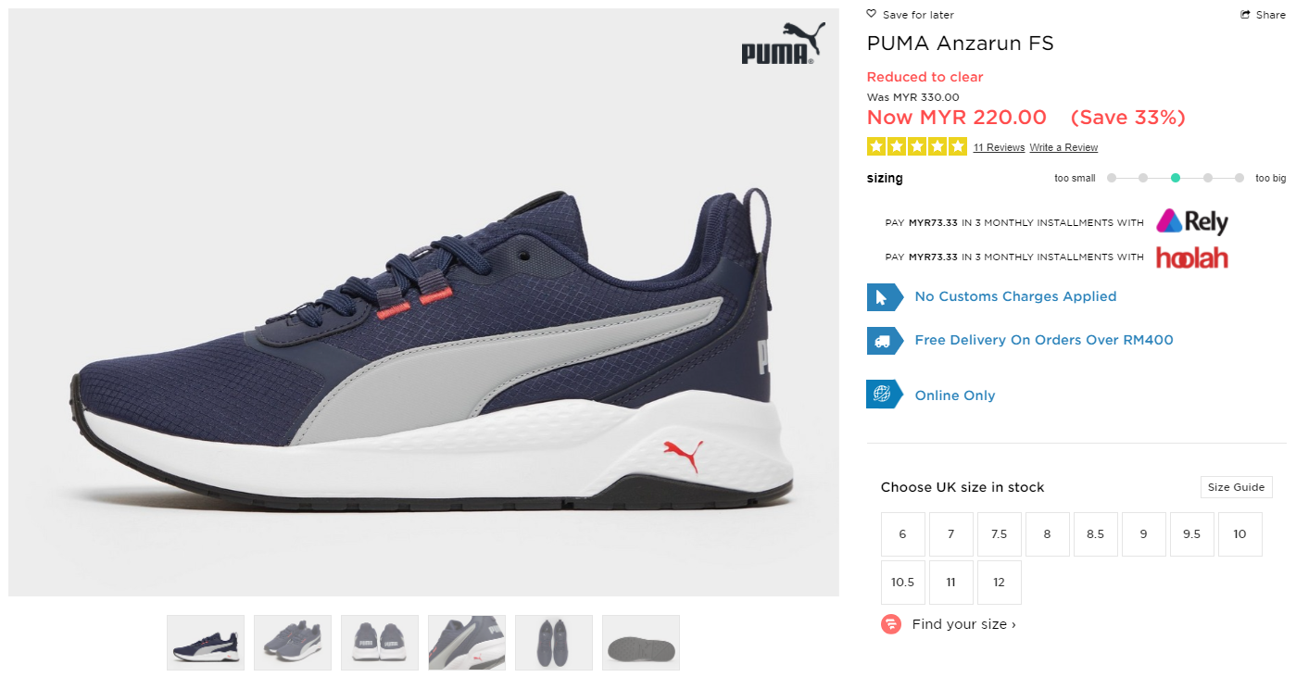Click the Online Only globe icon

pos(883,395)
